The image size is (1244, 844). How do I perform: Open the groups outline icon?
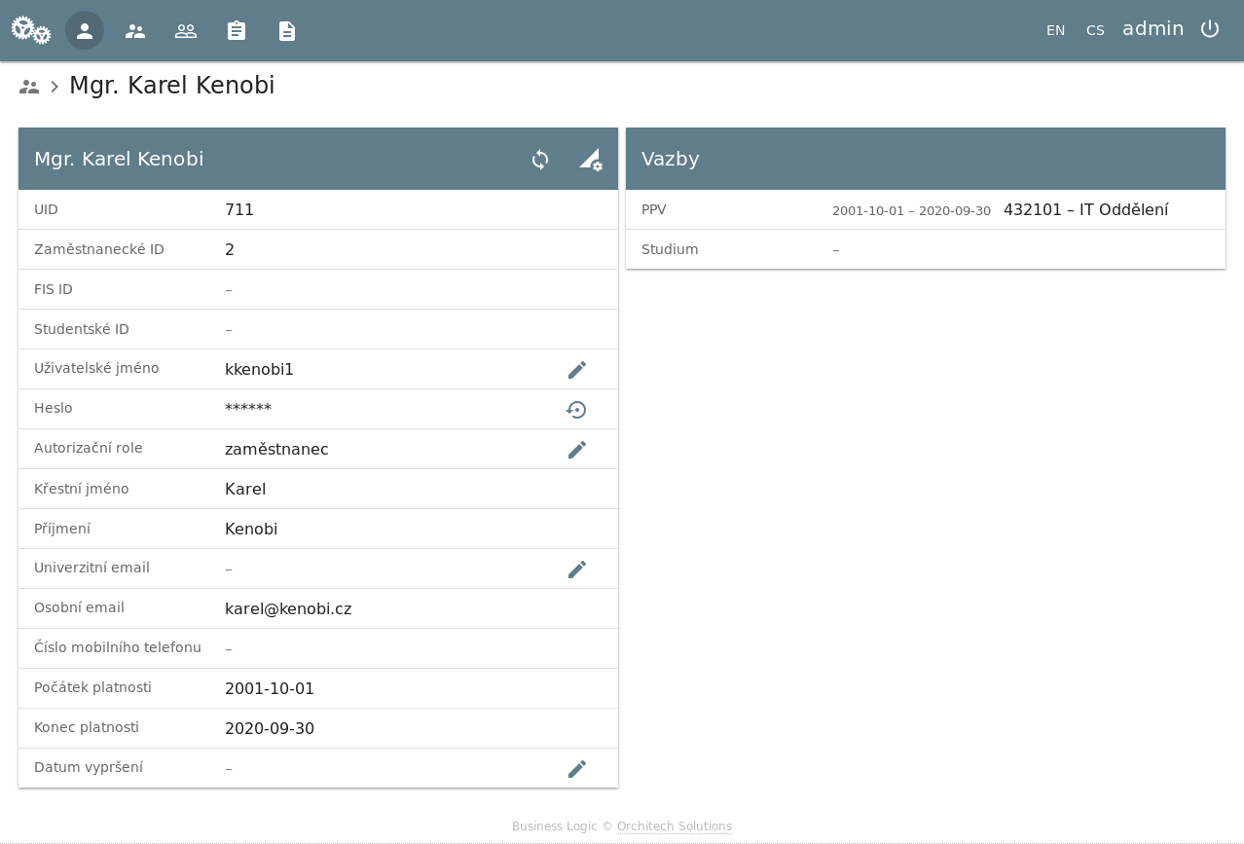pyautogui.click(x=186, y=30)
